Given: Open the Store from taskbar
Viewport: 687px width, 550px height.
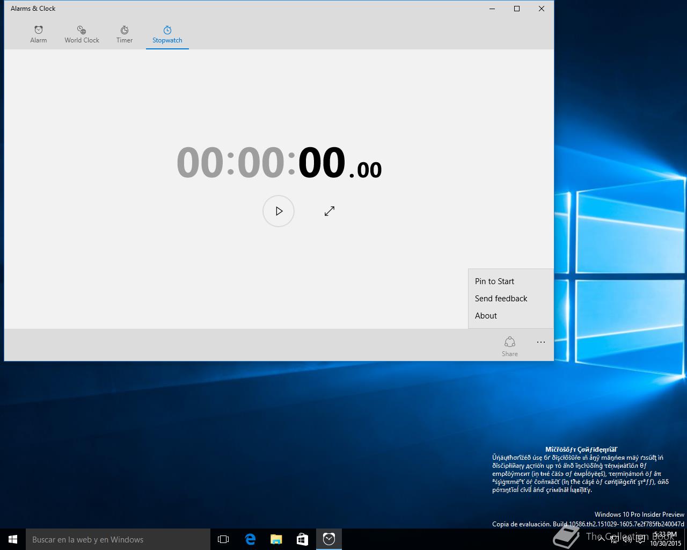Looking at the screenshot, I should coord(303,539).
